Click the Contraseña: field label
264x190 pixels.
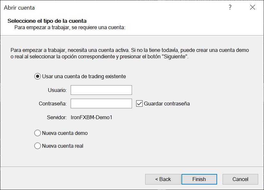click(53, 104)
